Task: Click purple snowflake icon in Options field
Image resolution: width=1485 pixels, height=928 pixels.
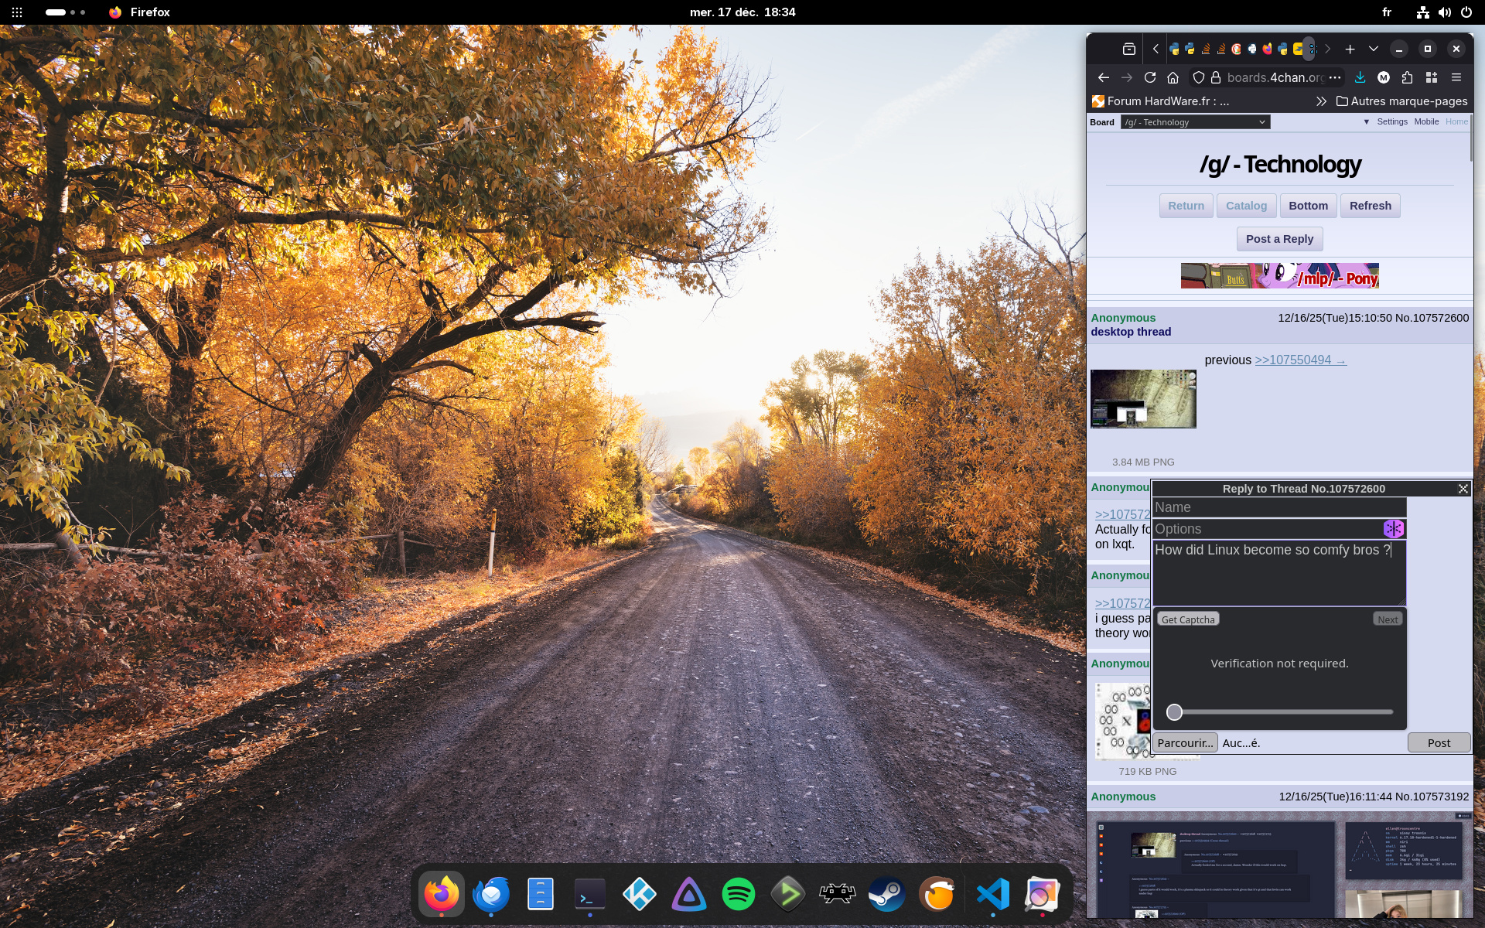Action: click(1393, 529)
